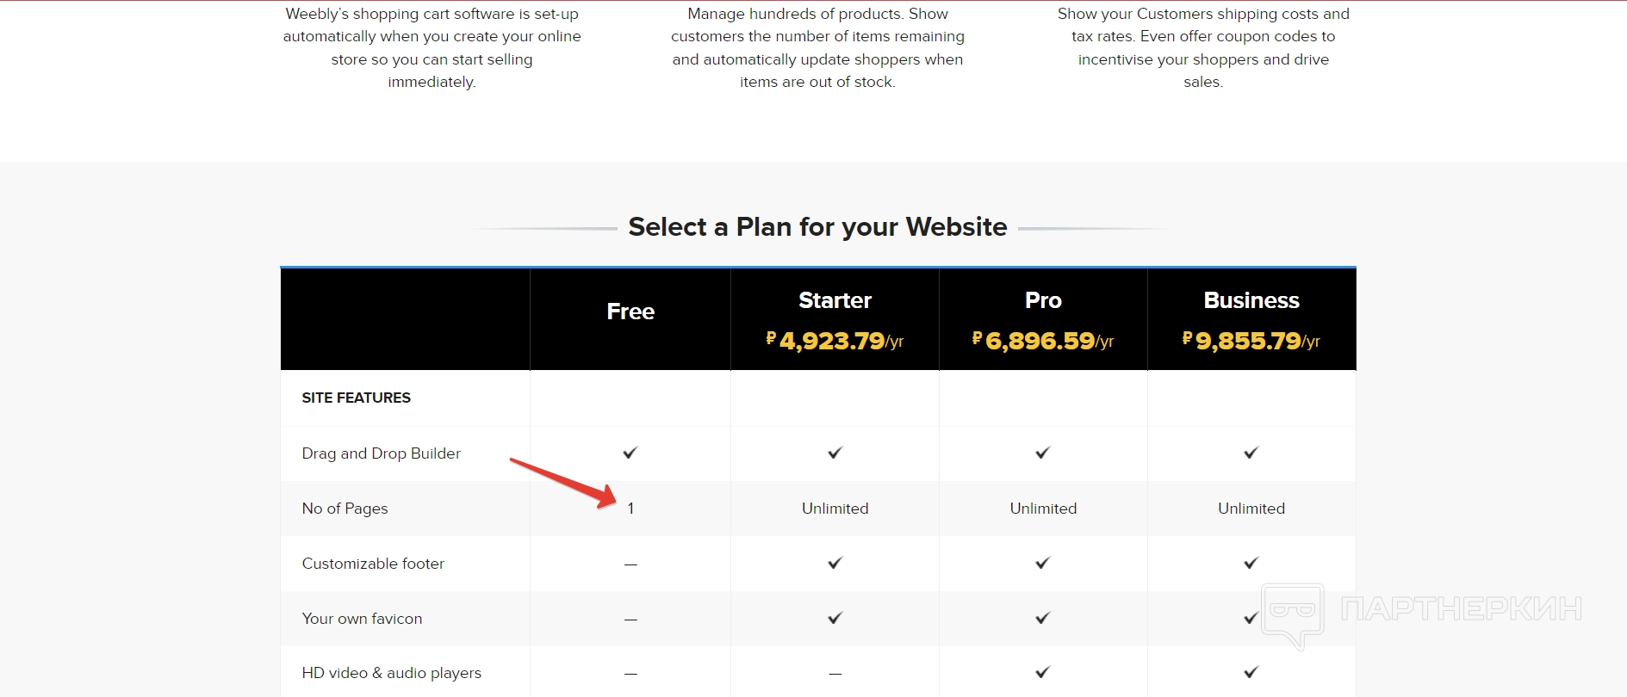
Task: Click Starter plan's HD video & audio dash
Action: click(x=835, y=674)
